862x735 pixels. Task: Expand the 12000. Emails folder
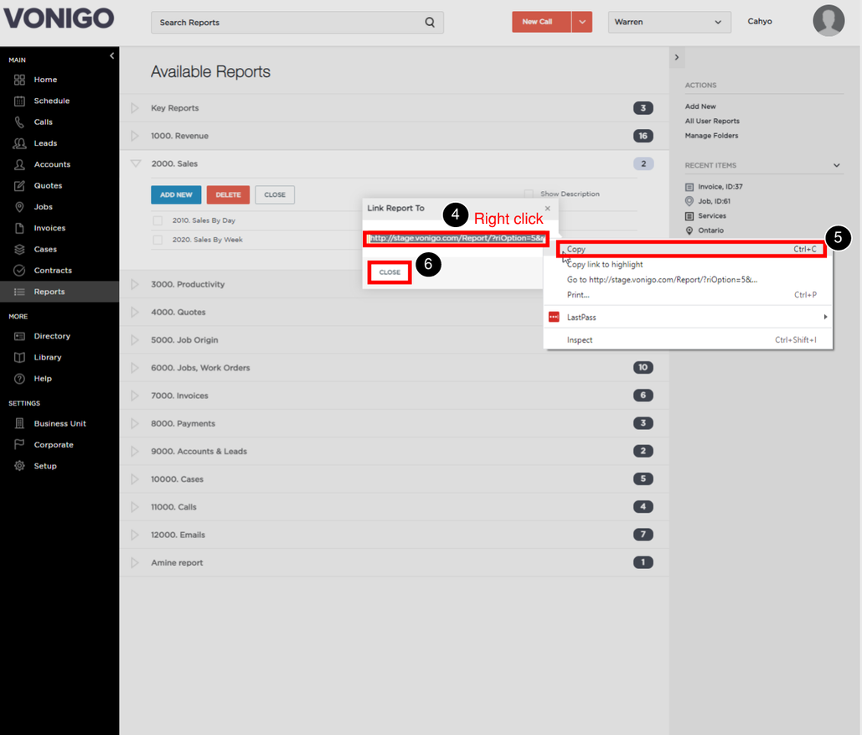[135, 535]
